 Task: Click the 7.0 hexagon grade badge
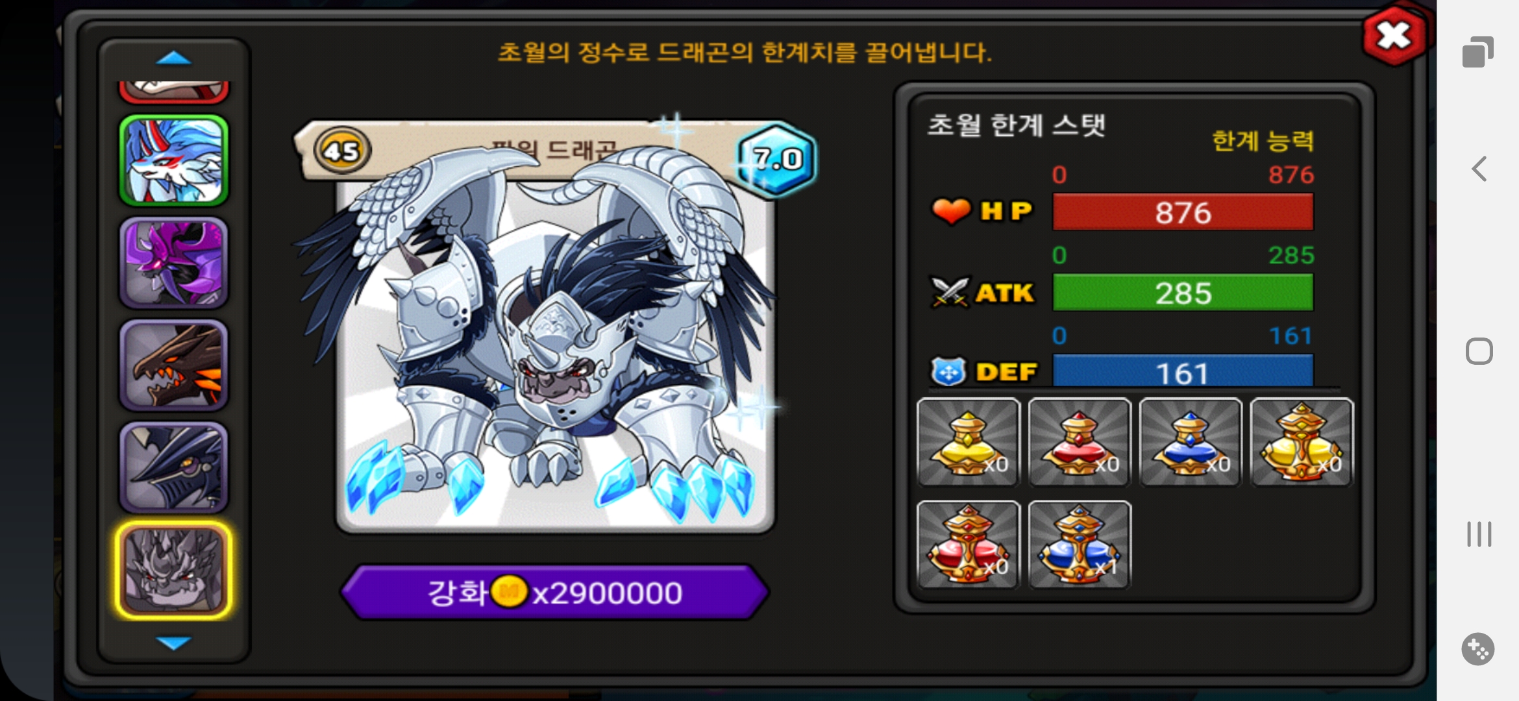point(776,158)
